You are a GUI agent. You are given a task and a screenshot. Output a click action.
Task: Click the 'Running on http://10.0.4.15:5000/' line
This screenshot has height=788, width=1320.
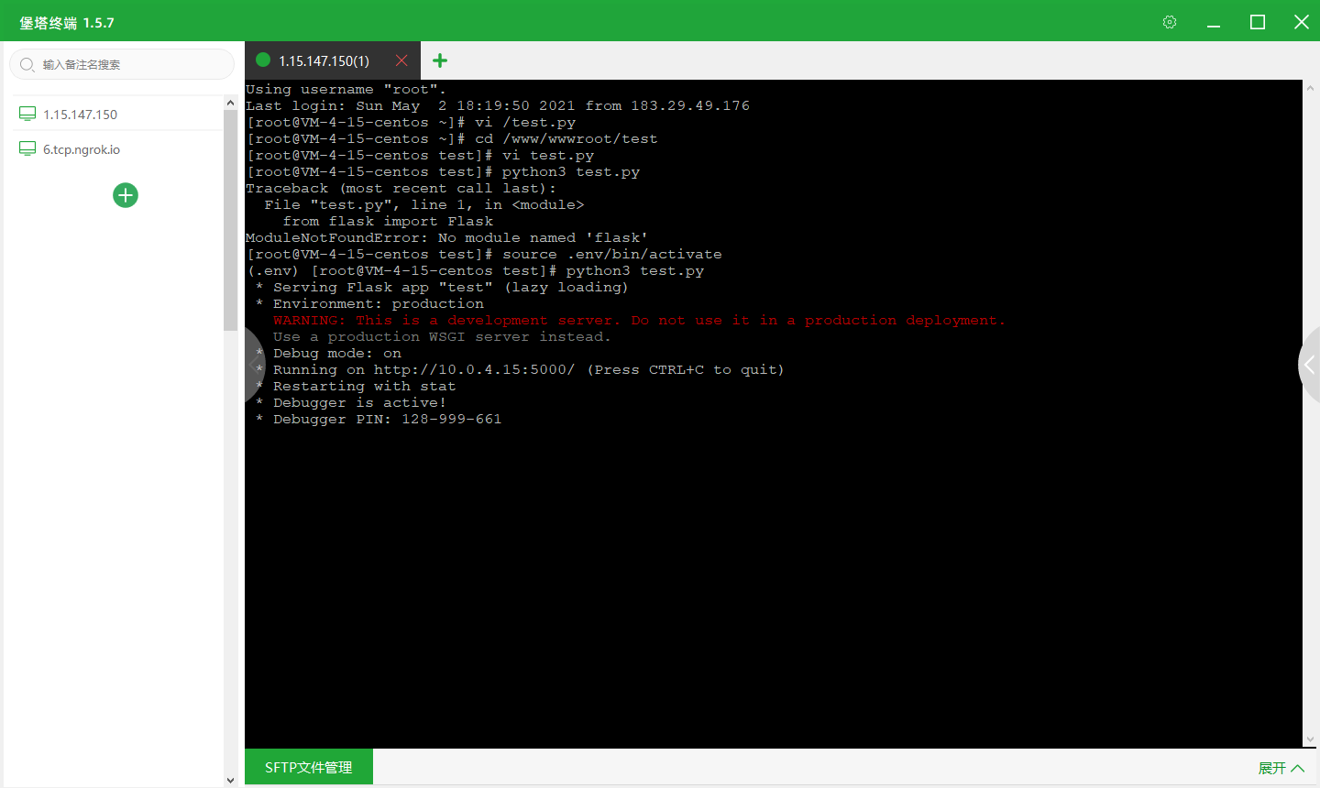(520, 370)
